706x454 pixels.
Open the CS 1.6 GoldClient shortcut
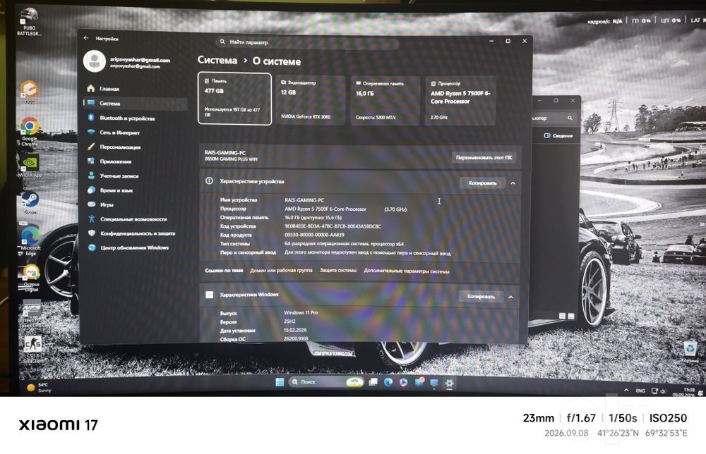pos(33,350)
